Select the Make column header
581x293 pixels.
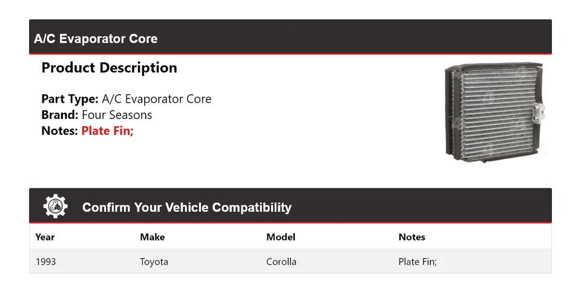(152, 237)
